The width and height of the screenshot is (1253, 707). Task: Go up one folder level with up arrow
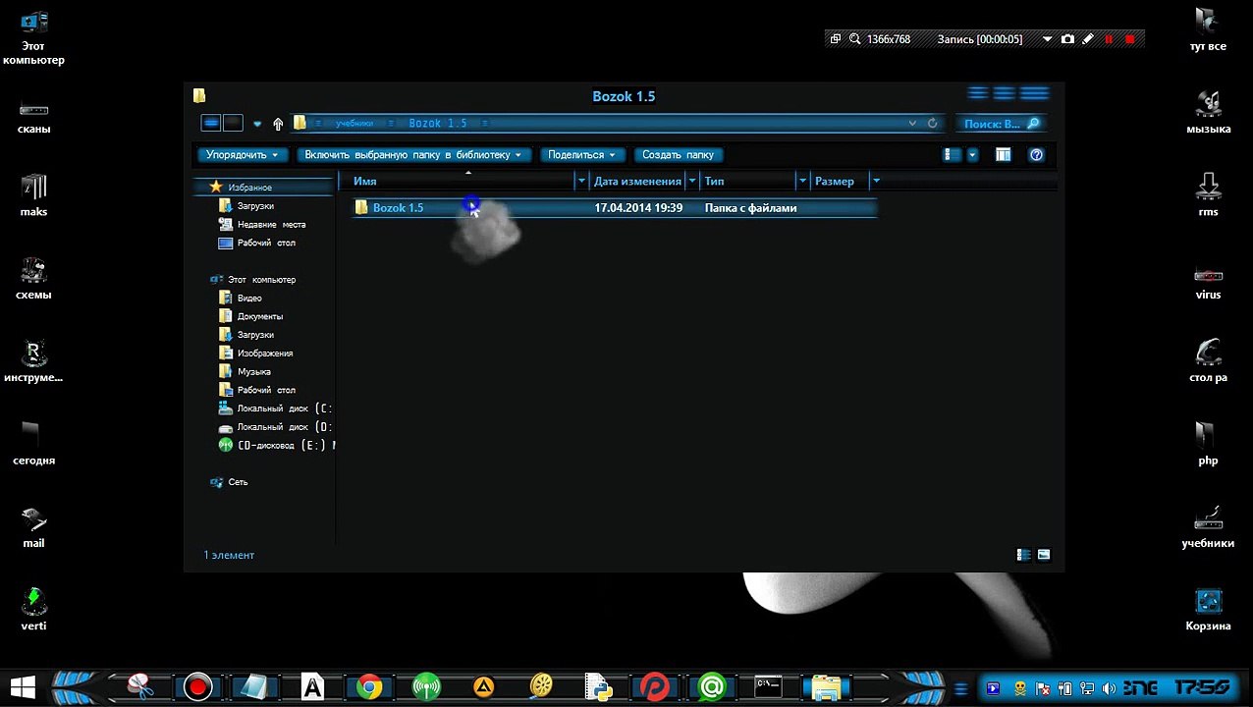tap(278, 124)
